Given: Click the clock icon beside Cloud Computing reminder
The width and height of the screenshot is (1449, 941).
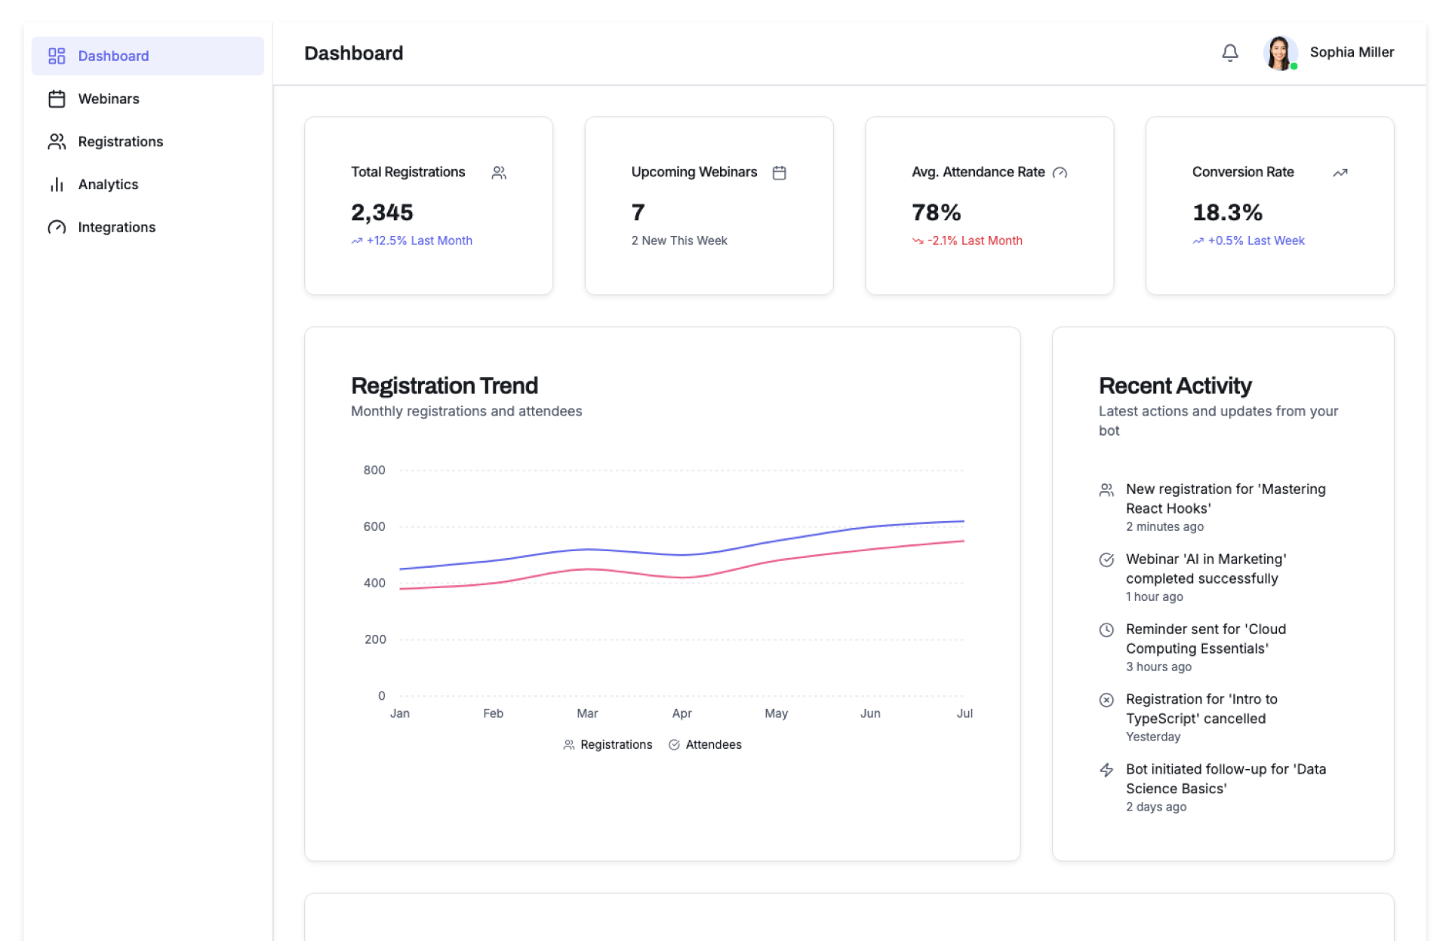Looking at the screenshot, I should coord(1106,630).
